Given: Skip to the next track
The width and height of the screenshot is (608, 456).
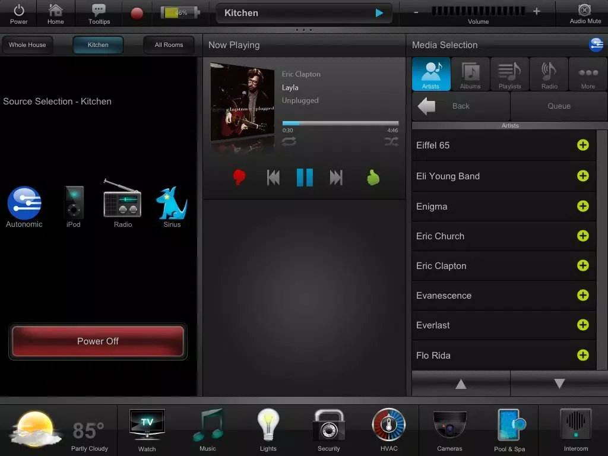Looking at the screenshot, I should coord(336,178).
